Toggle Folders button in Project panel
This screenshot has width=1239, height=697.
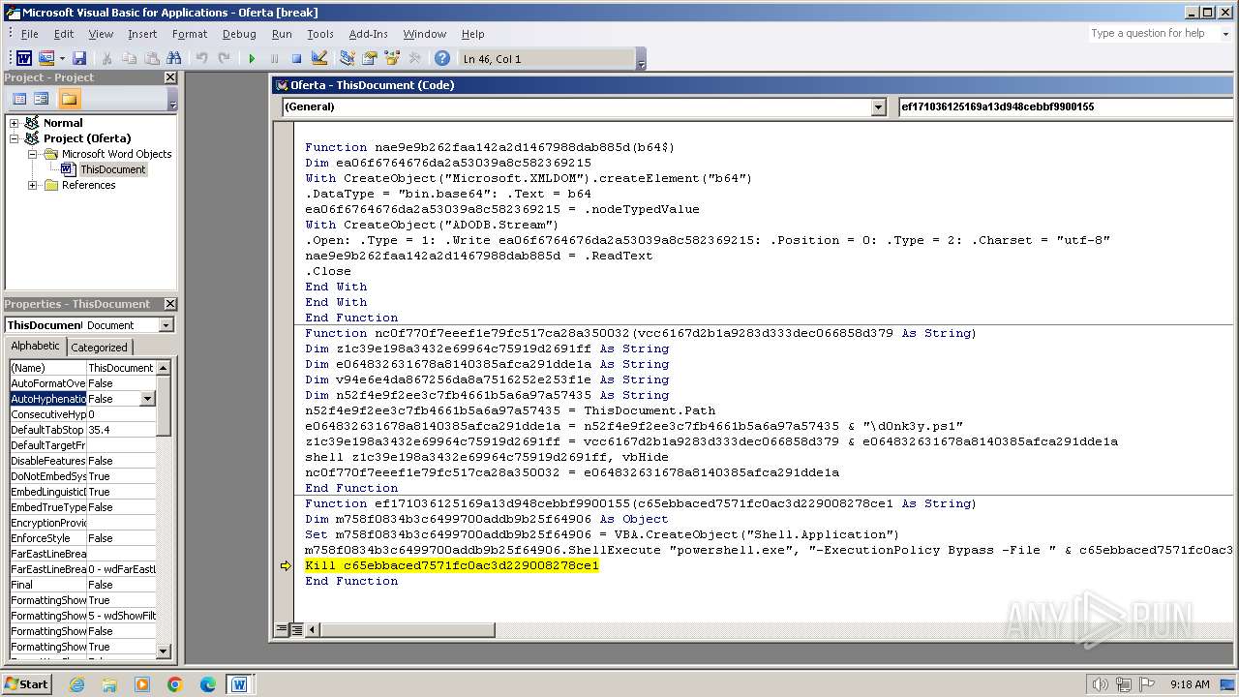click(x=69, y=99)
